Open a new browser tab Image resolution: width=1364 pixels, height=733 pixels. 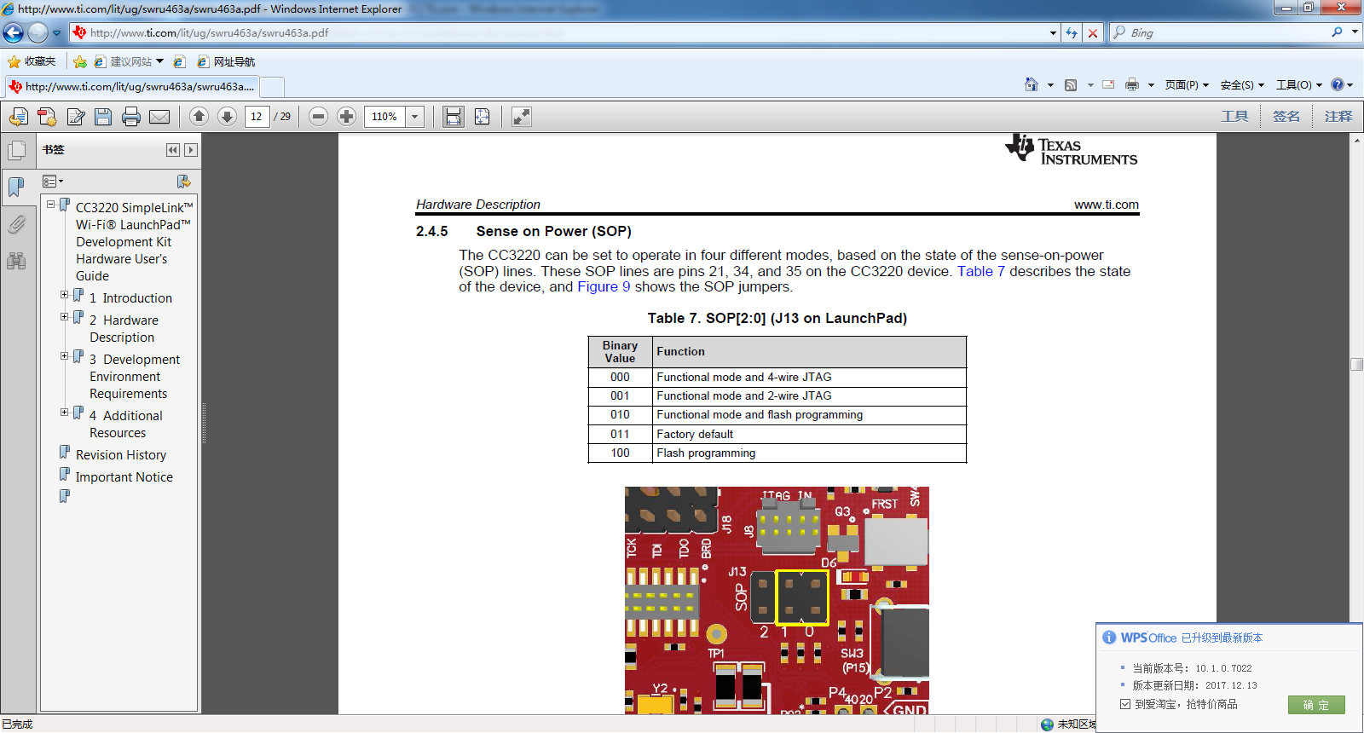pos(272,87)
